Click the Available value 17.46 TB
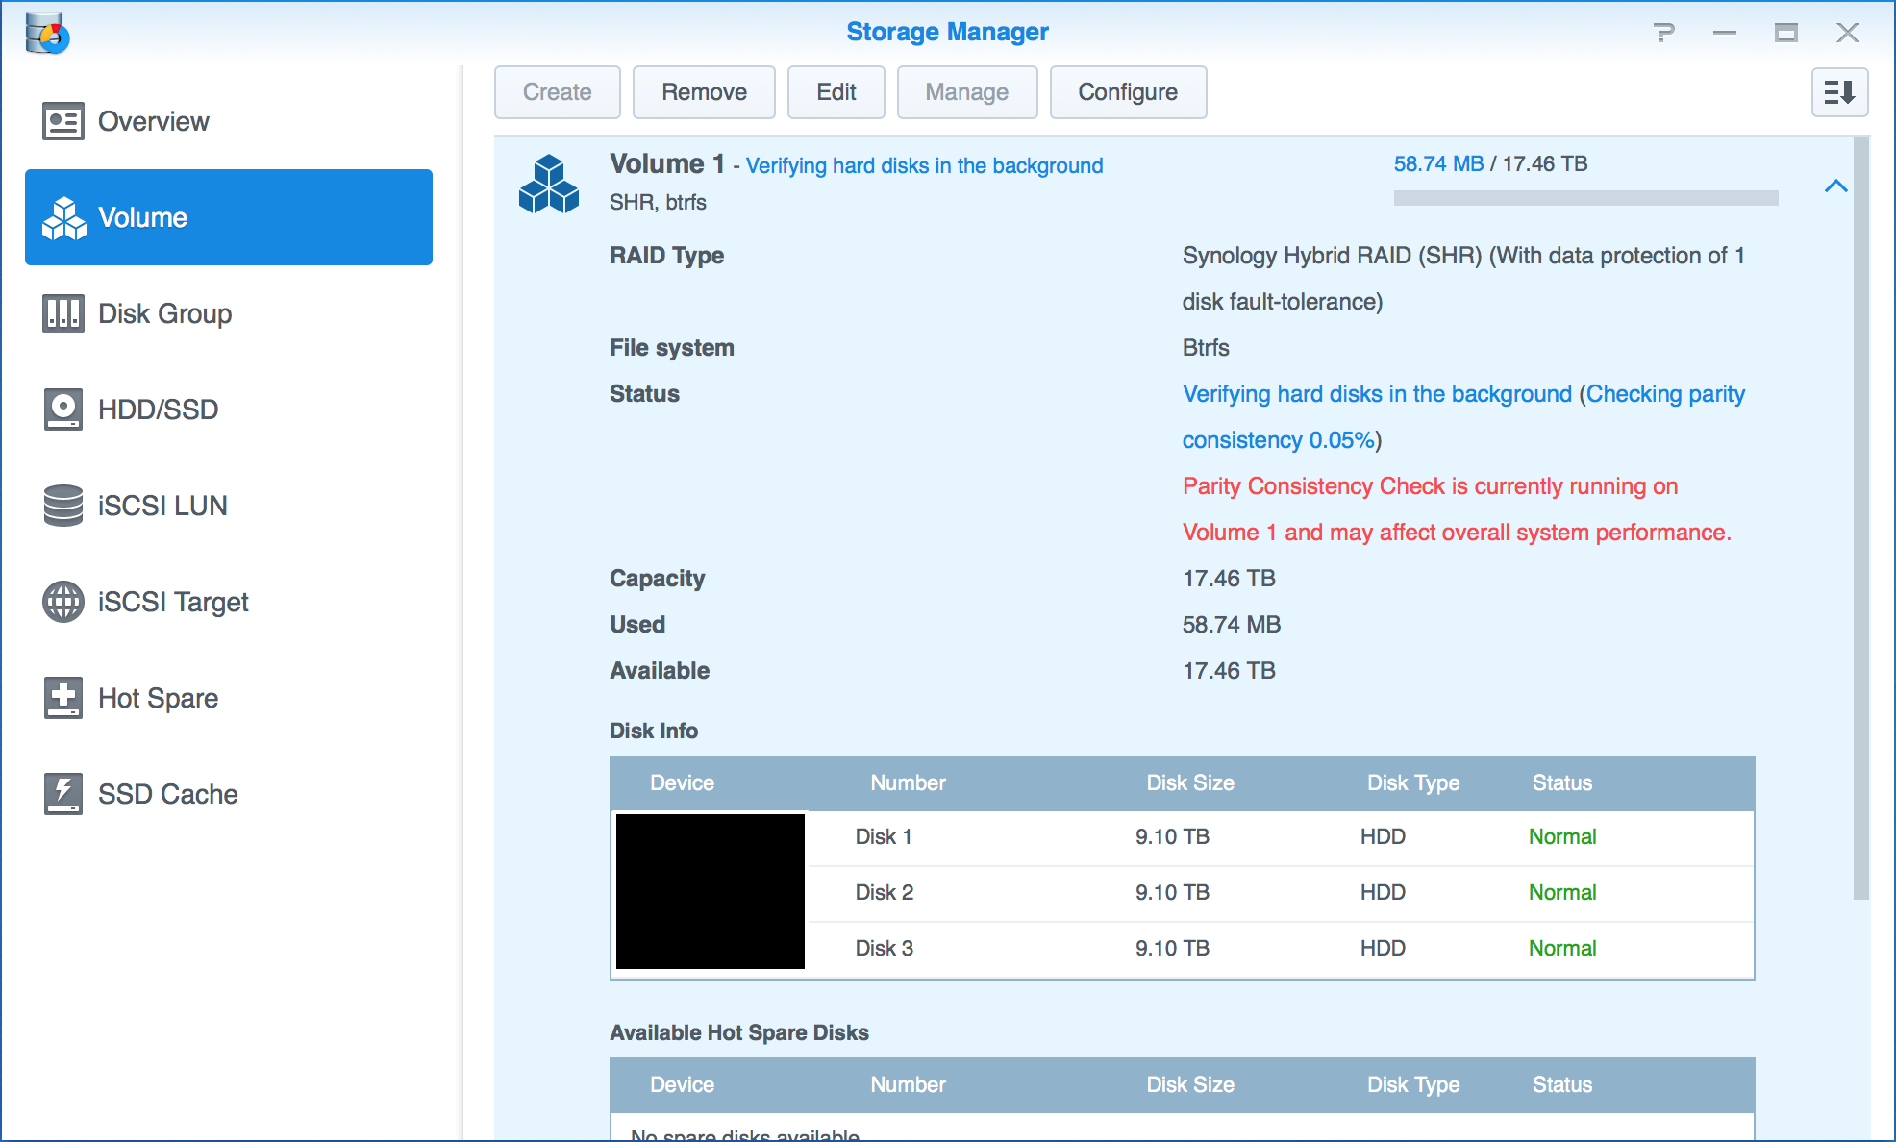 click(1229, 671)
